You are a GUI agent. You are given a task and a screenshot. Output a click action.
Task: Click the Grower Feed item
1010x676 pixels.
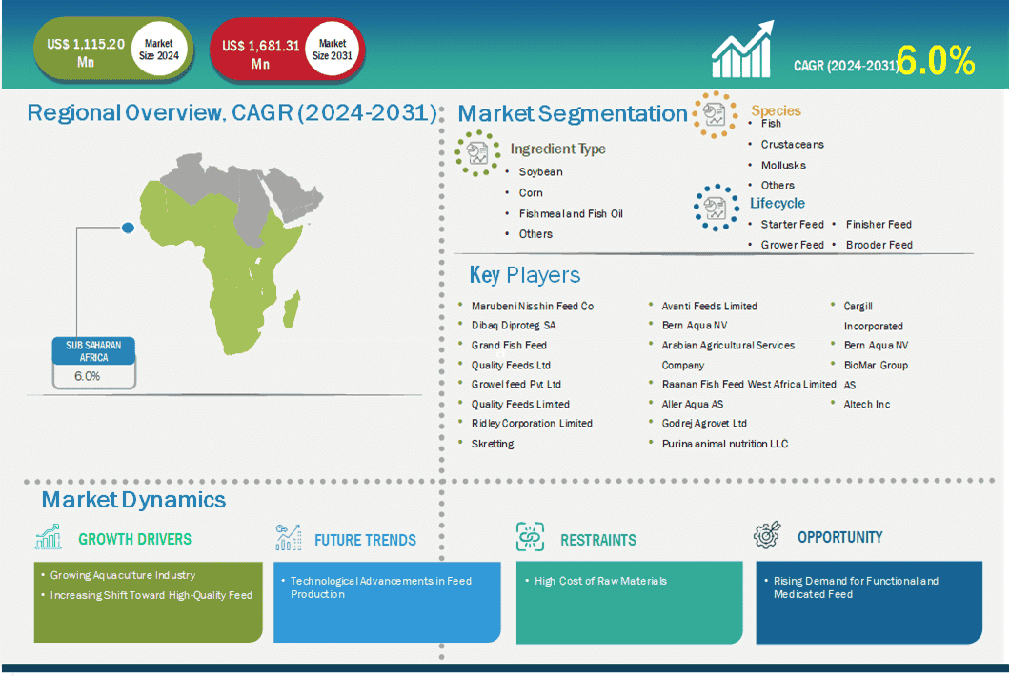793,245
